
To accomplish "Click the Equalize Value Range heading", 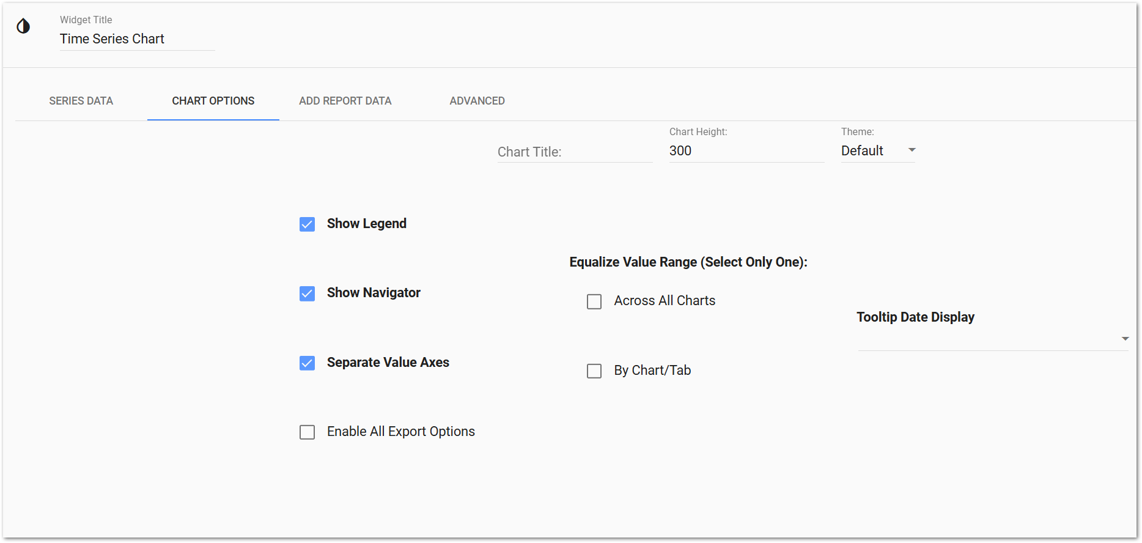I will (688, 262).
